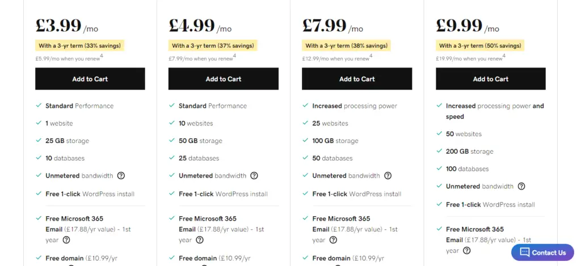Click chat bubble icon in Contact Us
This screenshot has width=581, height=266.
click(x=524, y=252)
